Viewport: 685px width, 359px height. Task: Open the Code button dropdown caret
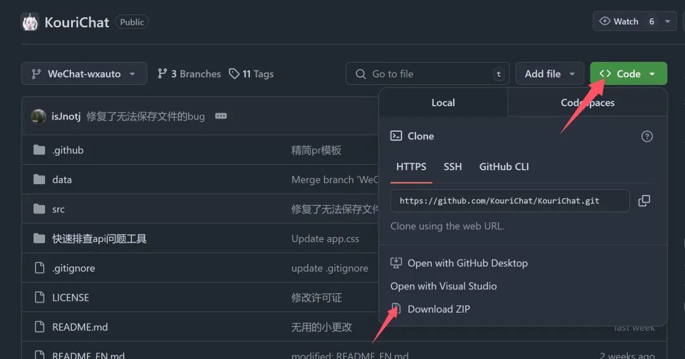(x=652, y=74)
